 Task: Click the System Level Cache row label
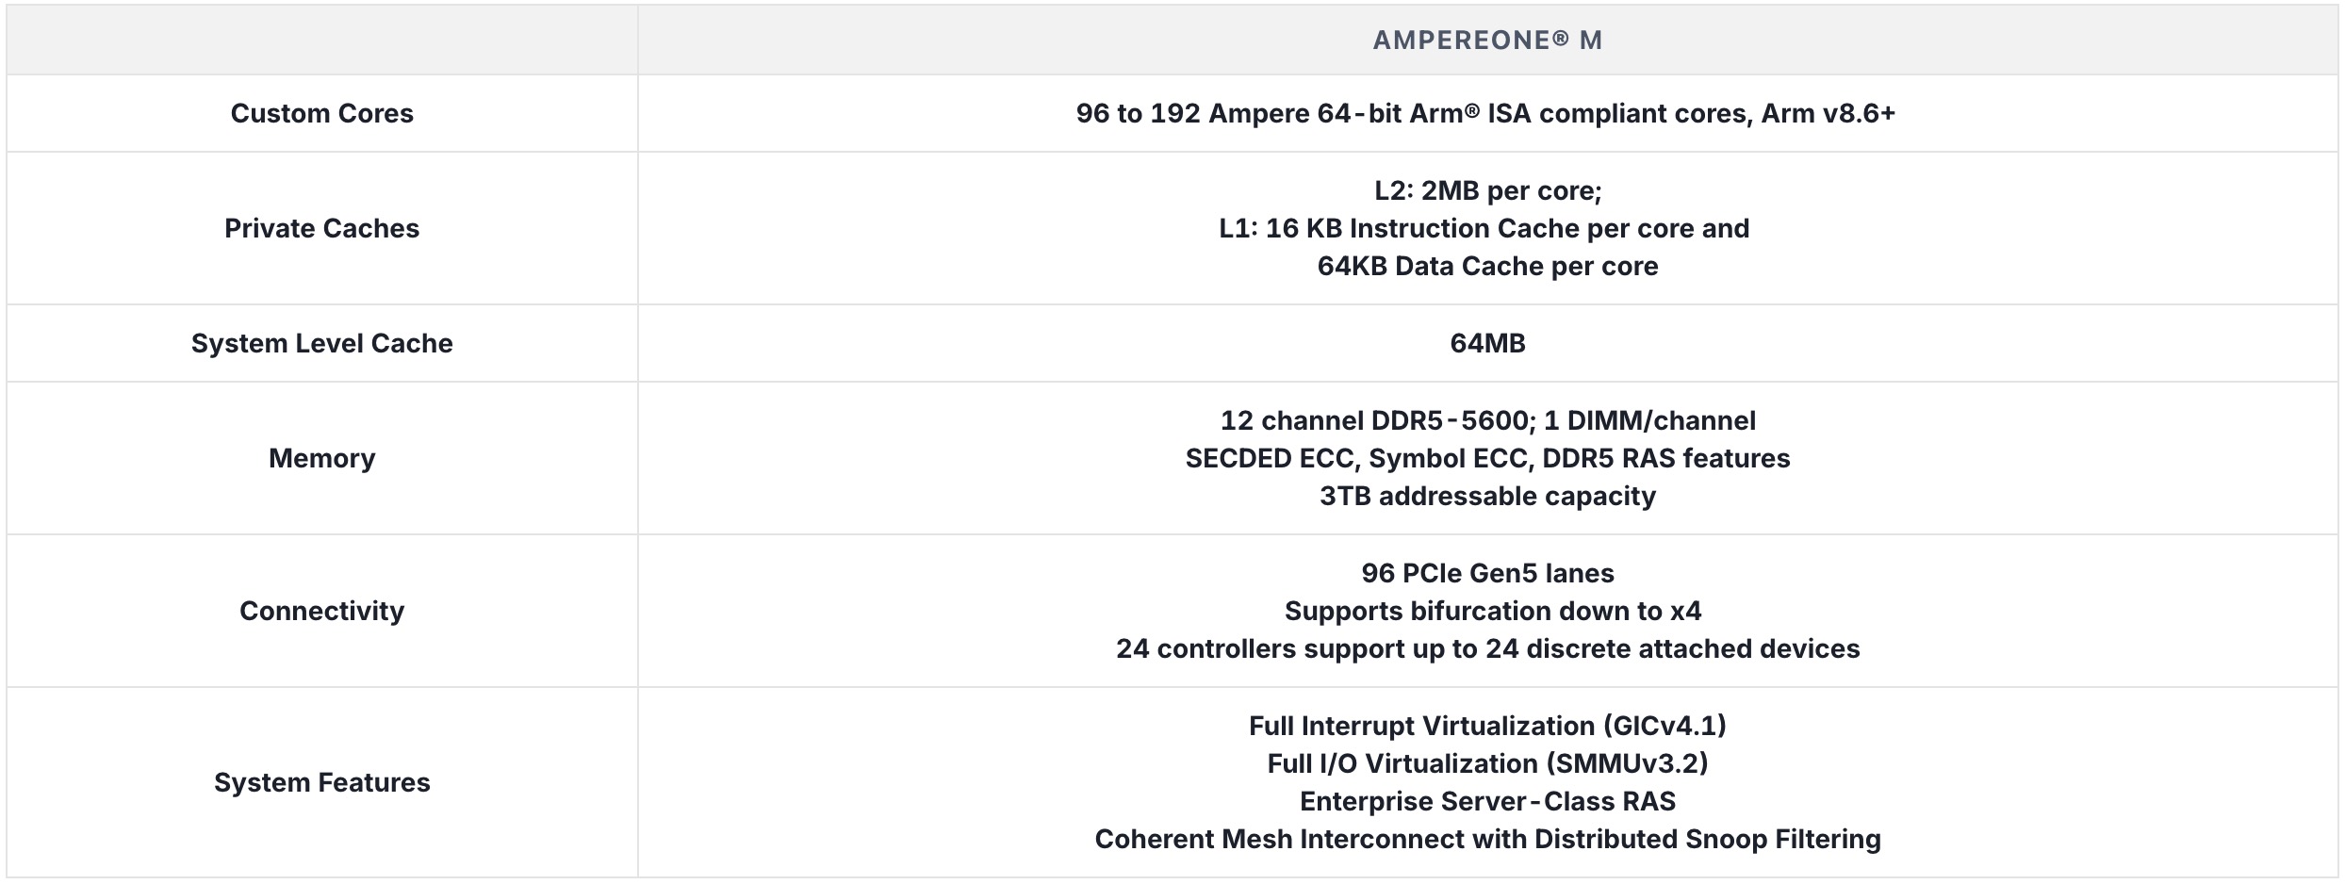point(321,343)
